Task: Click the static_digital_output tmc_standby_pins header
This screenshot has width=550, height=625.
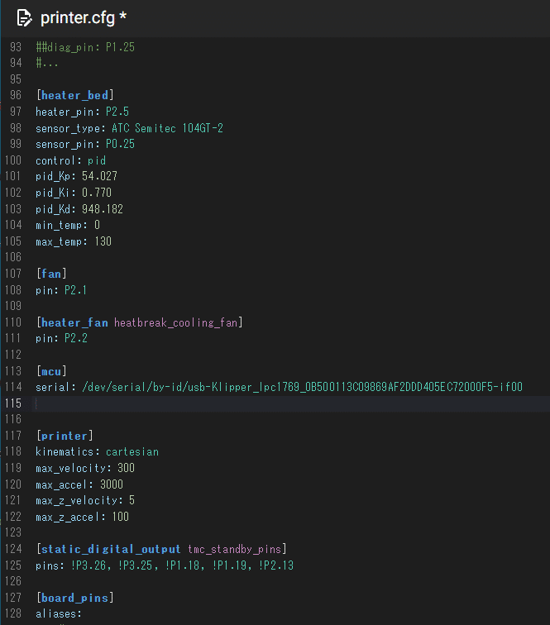Action: pyautogui.click(x=161, y=549)
